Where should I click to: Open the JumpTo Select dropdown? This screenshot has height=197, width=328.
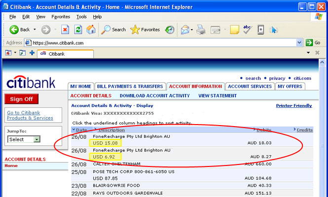24,139
